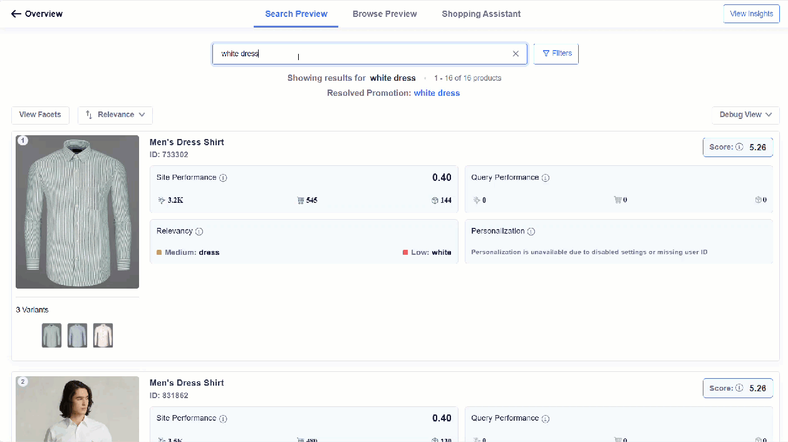Click the Score info icon for product 831862
The image size is (788, 442).
coord(739,388)
